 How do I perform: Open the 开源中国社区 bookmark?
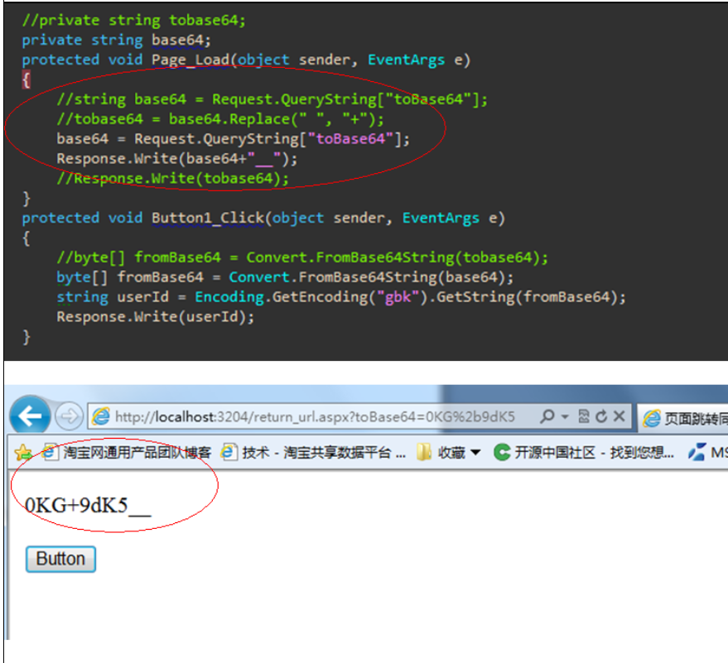[x=584, y=453]
